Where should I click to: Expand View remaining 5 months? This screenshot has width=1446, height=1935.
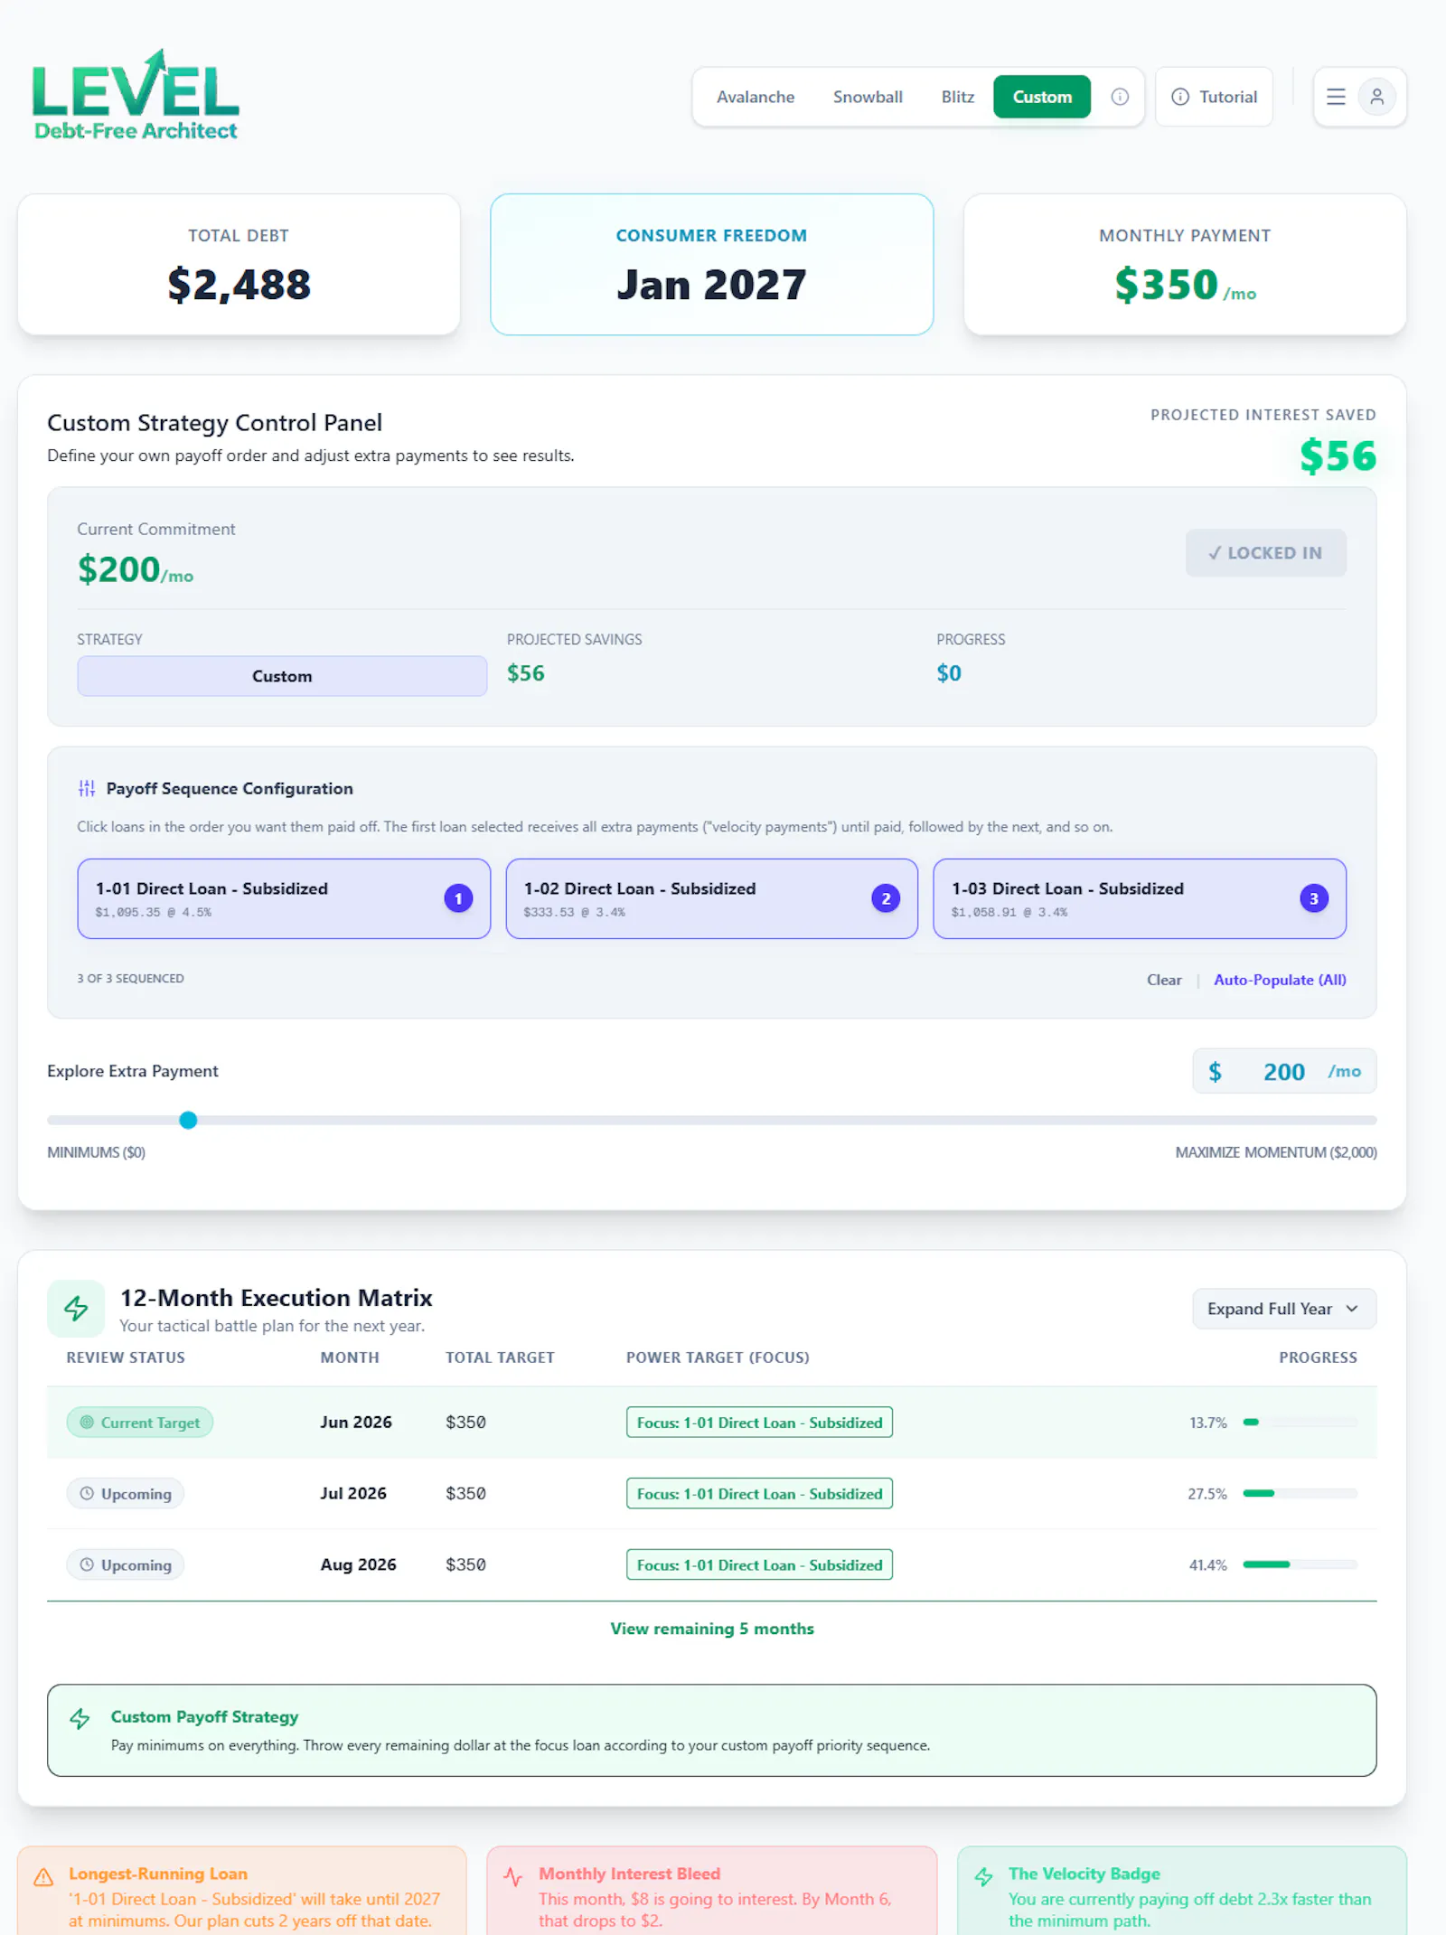(x=712, y=1629)
